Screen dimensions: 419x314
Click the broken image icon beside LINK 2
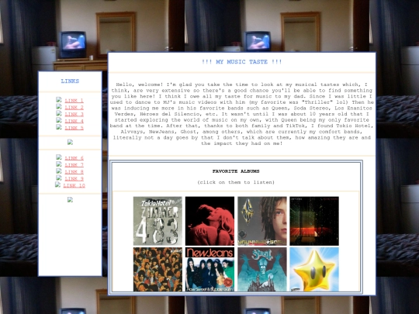(59, 106)
